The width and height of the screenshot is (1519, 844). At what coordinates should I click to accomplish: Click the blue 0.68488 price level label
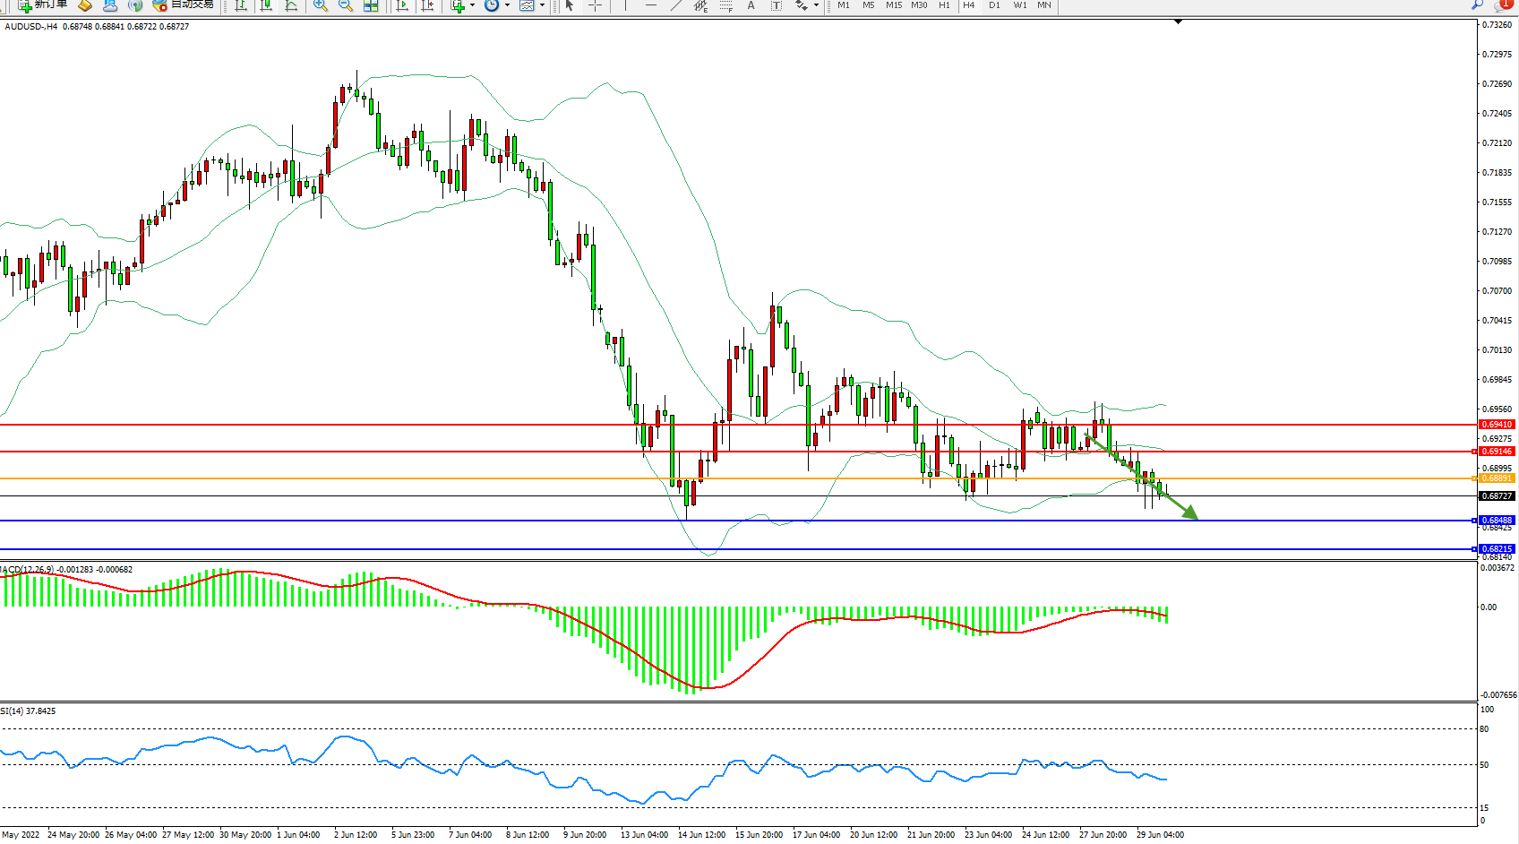[1497, 521]
